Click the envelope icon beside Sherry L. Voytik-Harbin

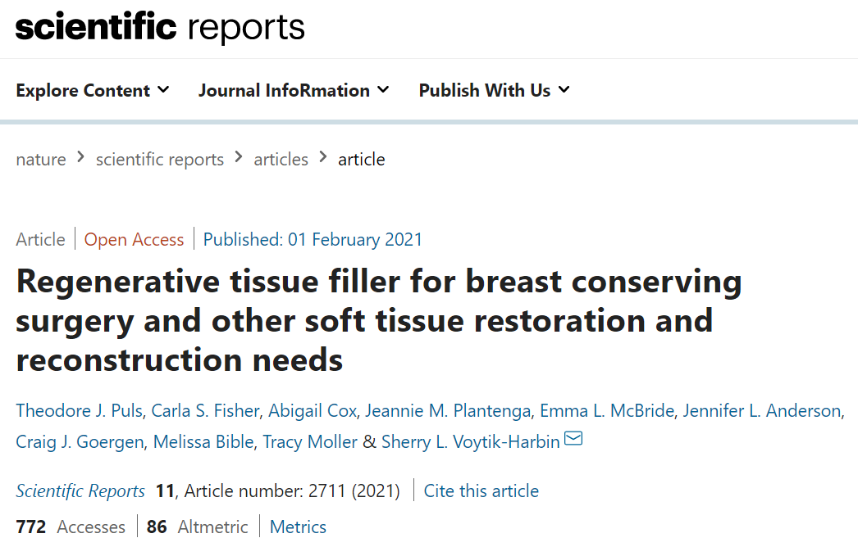click(573, 440)
